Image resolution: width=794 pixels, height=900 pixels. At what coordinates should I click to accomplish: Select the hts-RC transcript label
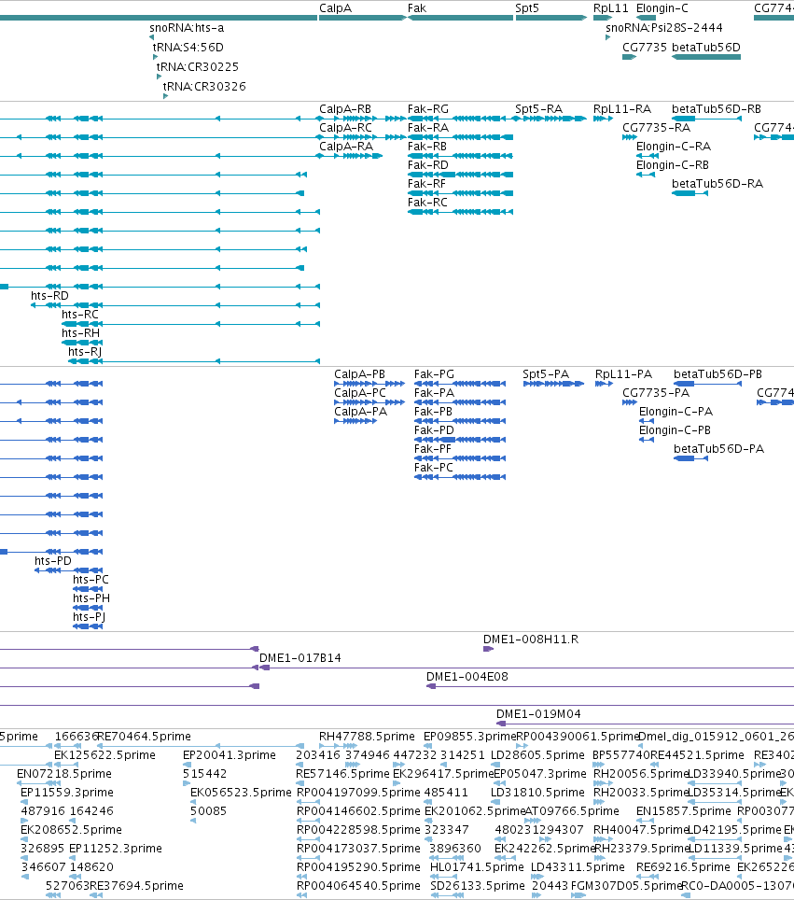80,315
